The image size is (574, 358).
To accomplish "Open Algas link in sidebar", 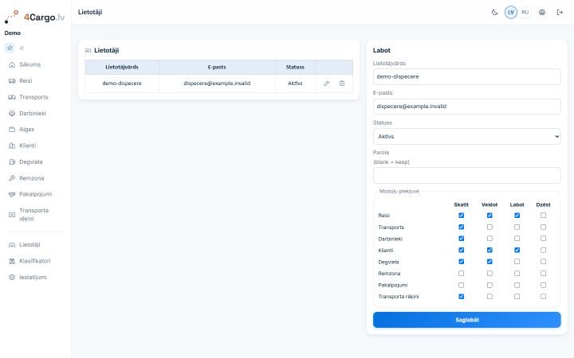I will point(27,130).
